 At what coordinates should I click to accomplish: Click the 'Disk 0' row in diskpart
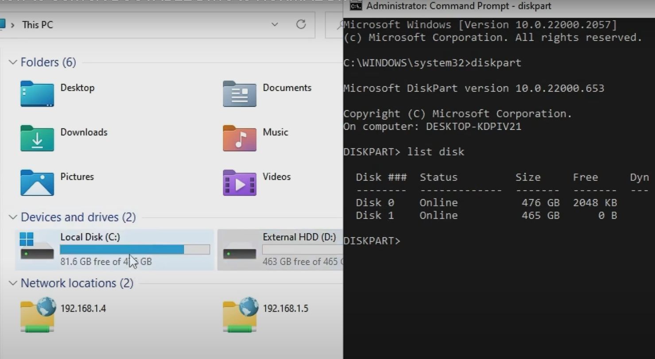coord(486,203)
